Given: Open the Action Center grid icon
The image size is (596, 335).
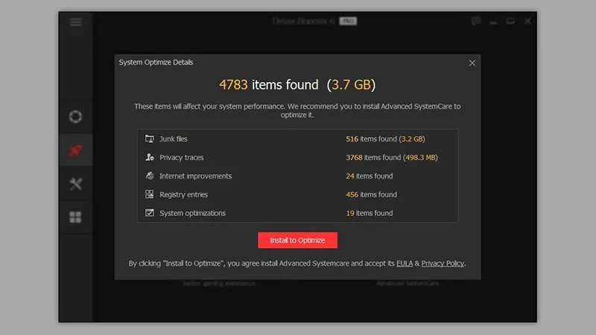Looking at the screenshot, I should tap(76, 217).
